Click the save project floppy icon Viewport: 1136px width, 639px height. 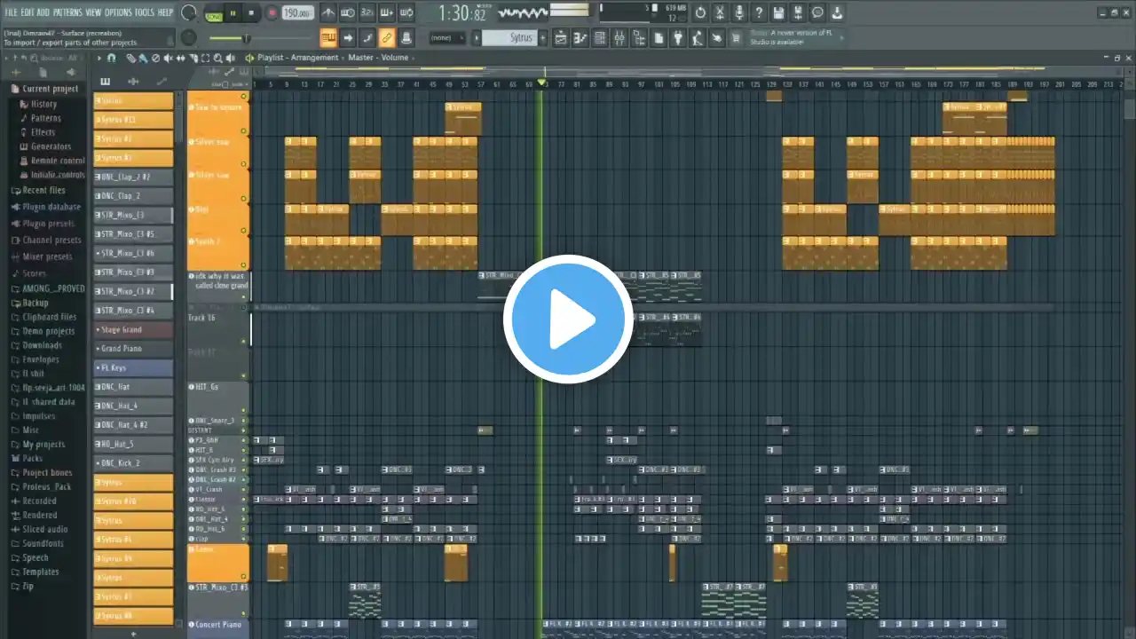click(x=778, y=13)
